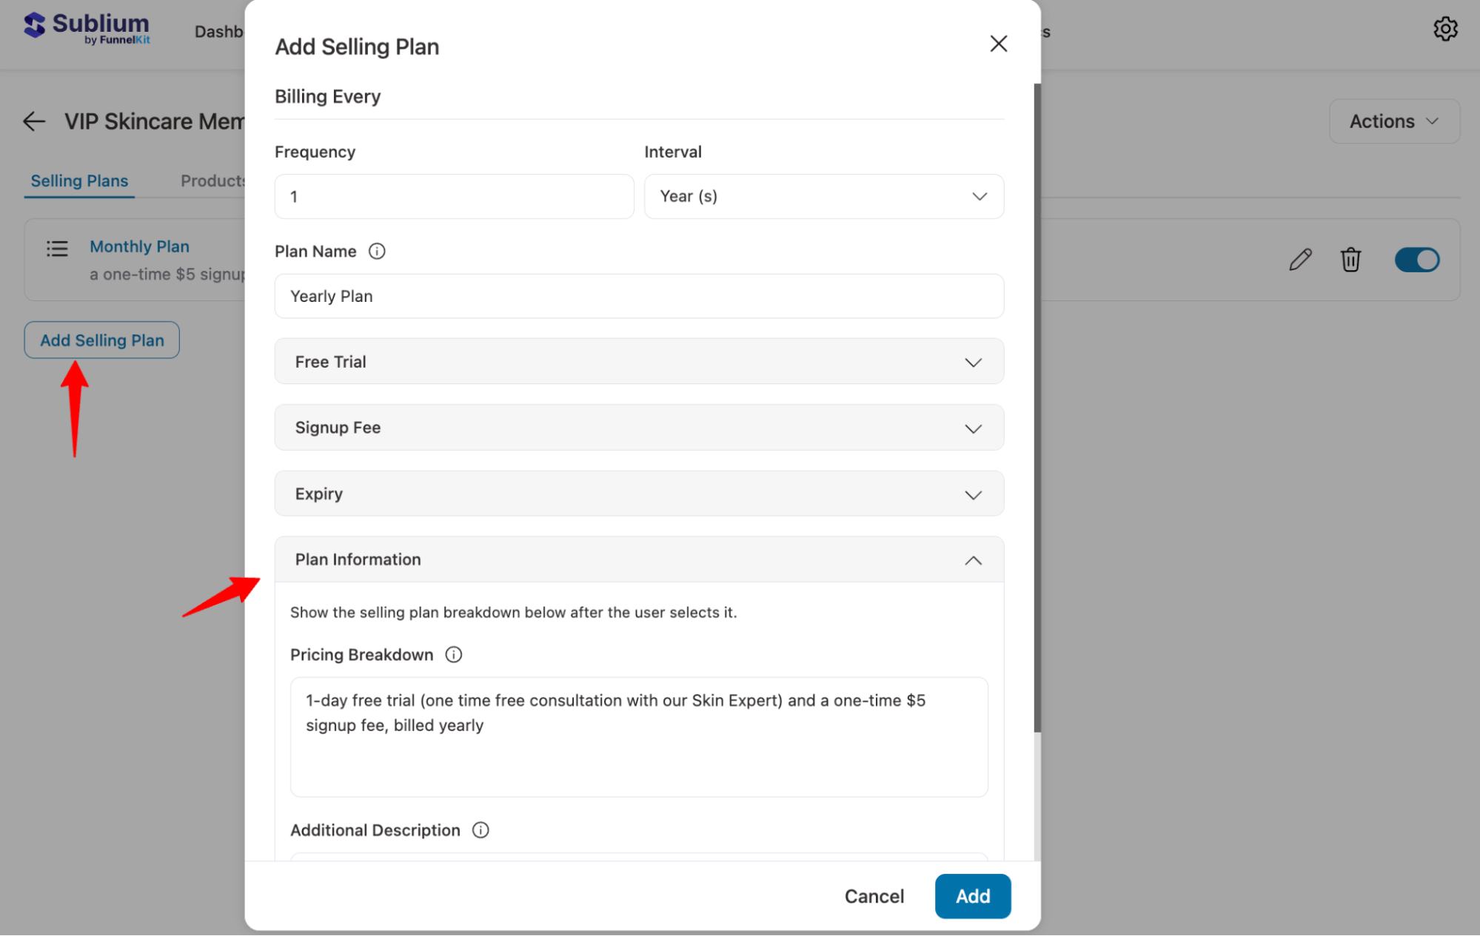Switch to the Products tab
Screen dimensions: 1480x936
pyautogui.click(x=214, y=181)
